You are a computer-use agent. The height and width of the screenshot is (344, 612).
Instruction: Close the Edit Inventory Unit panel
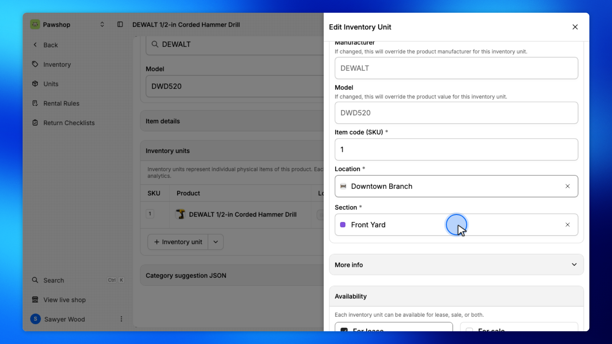[x=575, y=27]
